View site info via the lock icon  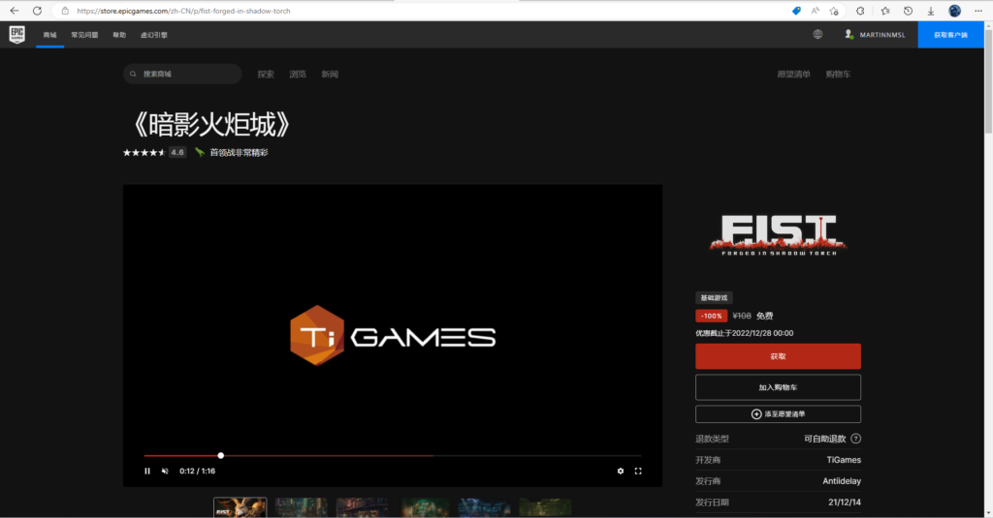click(65, 11)
